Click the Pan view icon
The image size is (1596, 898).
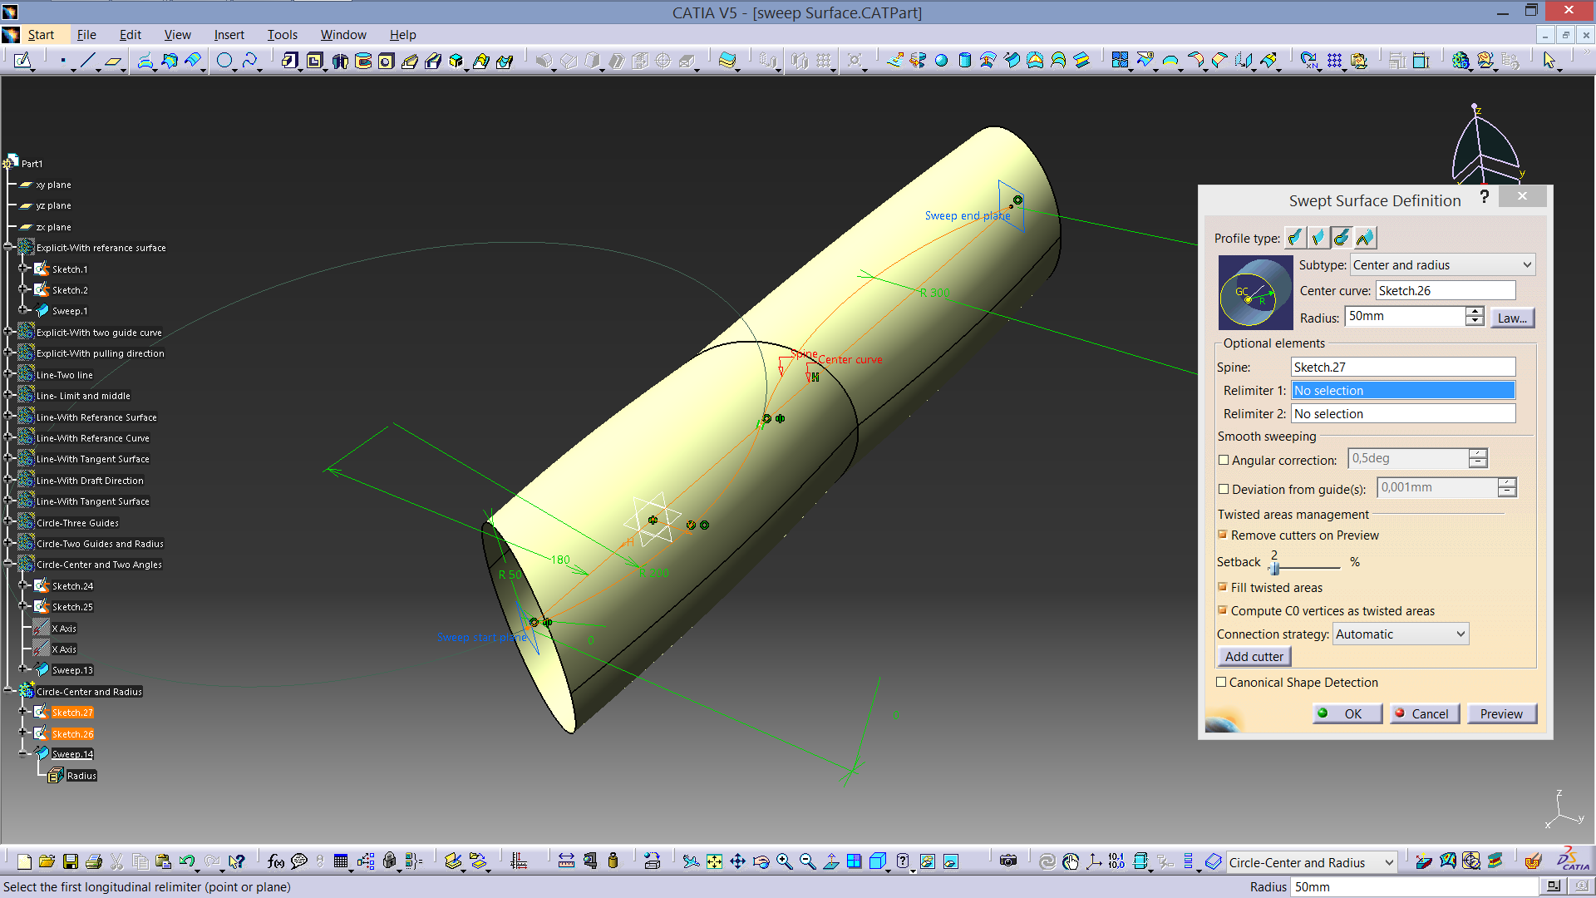pos(737,861)
